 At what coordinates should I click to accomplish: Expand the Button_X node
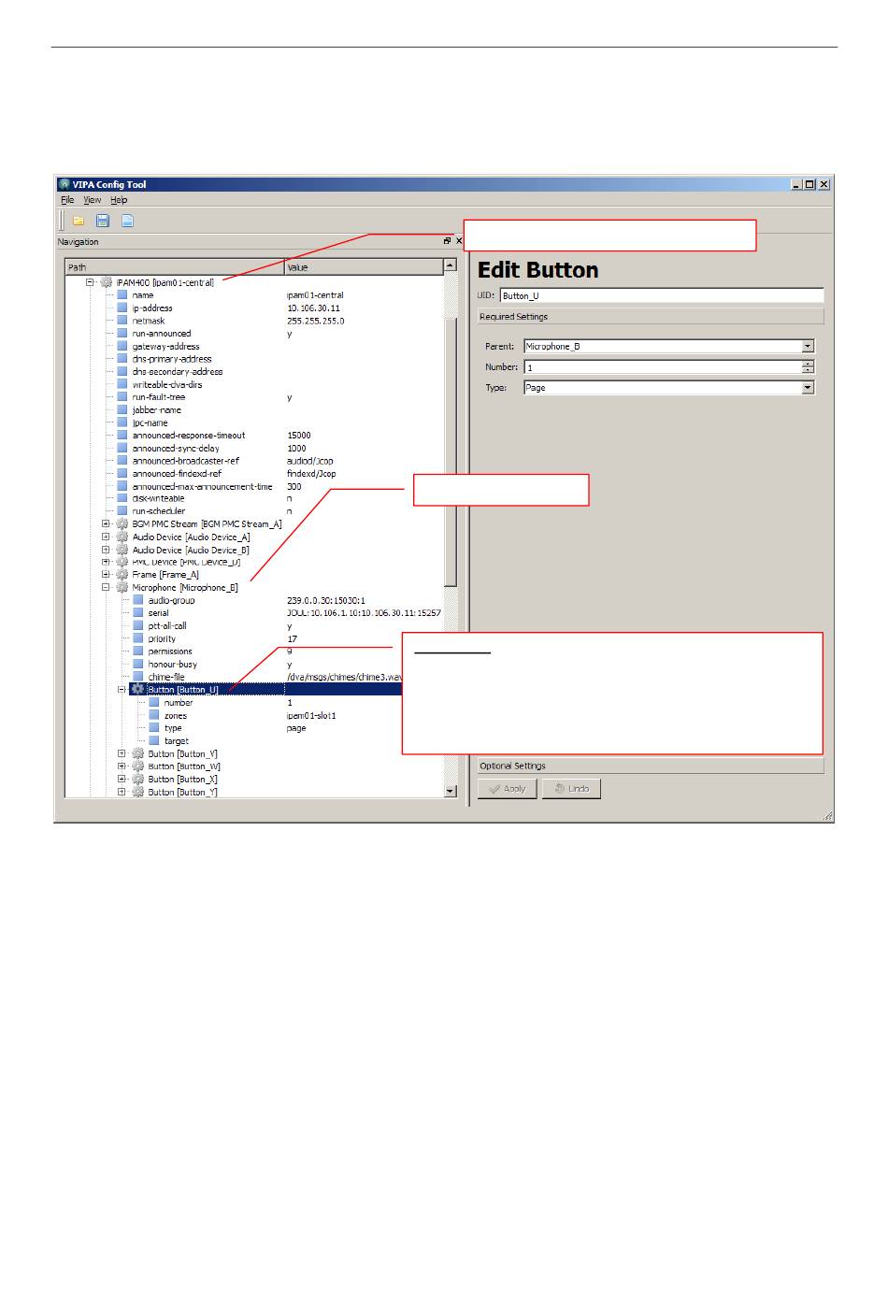(122, 780)
